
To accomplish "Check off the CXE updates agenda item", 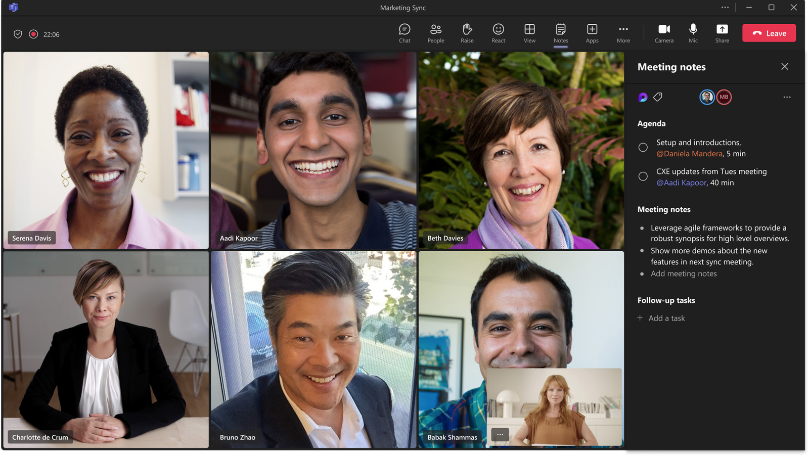I will tap(643, 176).
